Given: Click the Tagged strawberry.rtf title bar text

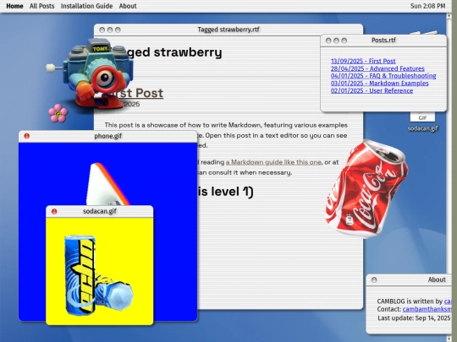Looking at the screenshot, I should point(228,30).
